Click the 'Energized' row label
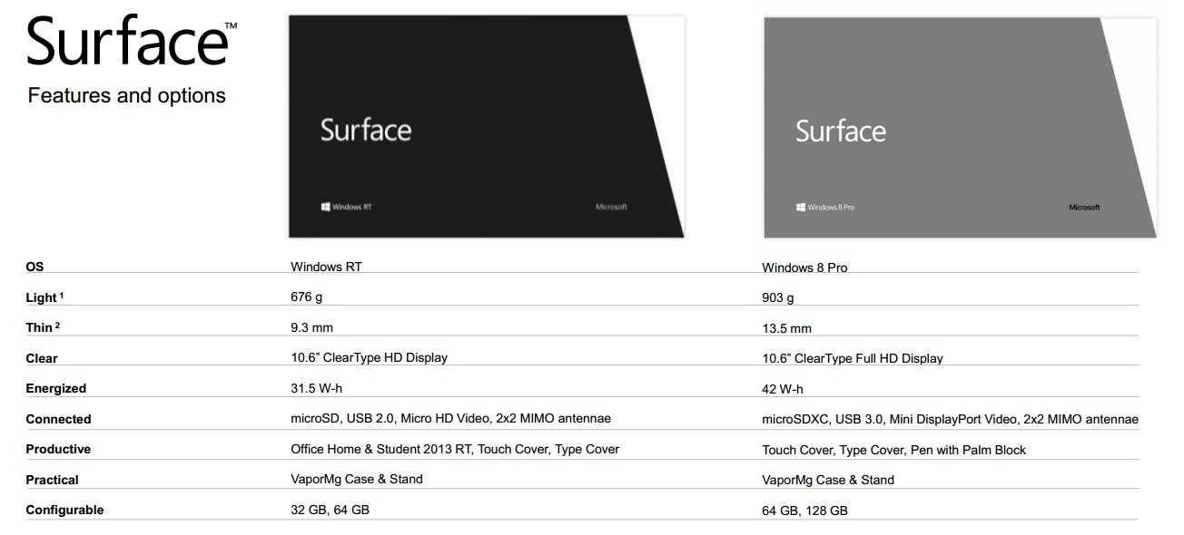Viewport: 1184px width, 535px height. coord(56,388)
